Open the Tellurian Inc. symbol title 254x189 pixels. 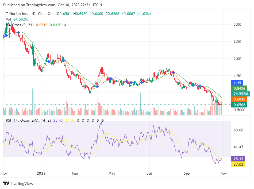(17, 14)
